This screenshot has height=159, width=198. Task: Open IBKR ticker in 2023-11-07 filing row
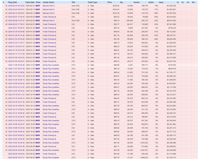click(x=38, y=69)
